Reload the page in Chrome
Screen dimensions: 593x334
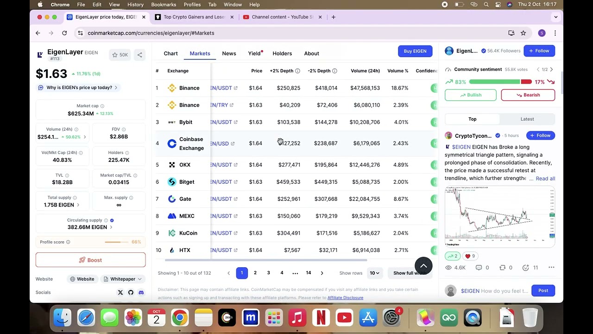point(64,33)
